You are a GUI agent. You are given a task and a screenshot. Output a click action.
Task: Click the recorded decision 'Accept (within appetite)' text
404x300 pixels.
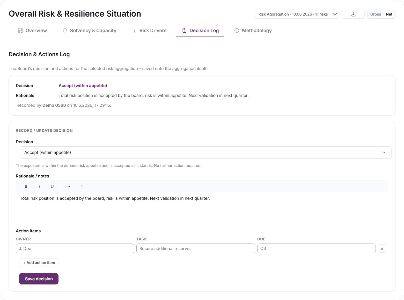pos(83,85)
